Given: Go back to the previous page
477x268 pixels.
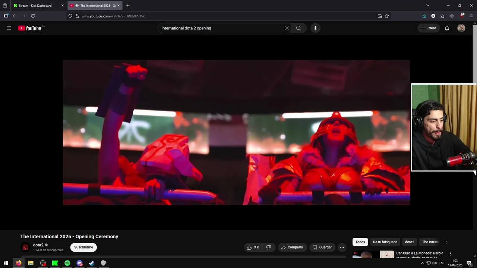Looking at the screenshot, I should 15,16.
